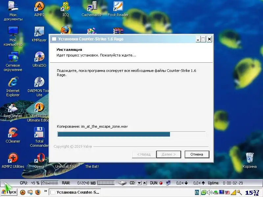Click the Uptime value 0:00:02:29

(x=233, y=183)
